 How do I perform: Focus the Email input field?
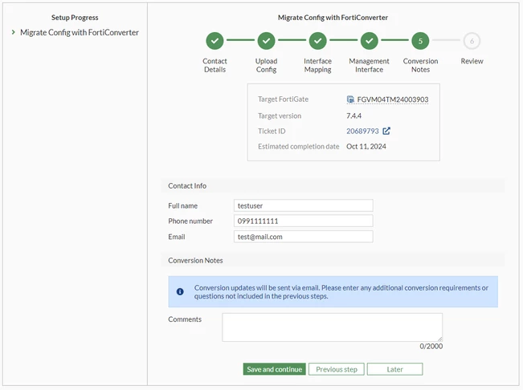[304, 237]
